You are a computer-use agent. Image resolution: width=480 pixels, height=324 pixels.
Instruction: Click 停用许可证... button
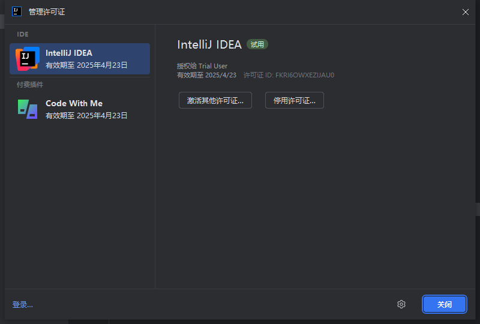point(294,100)
